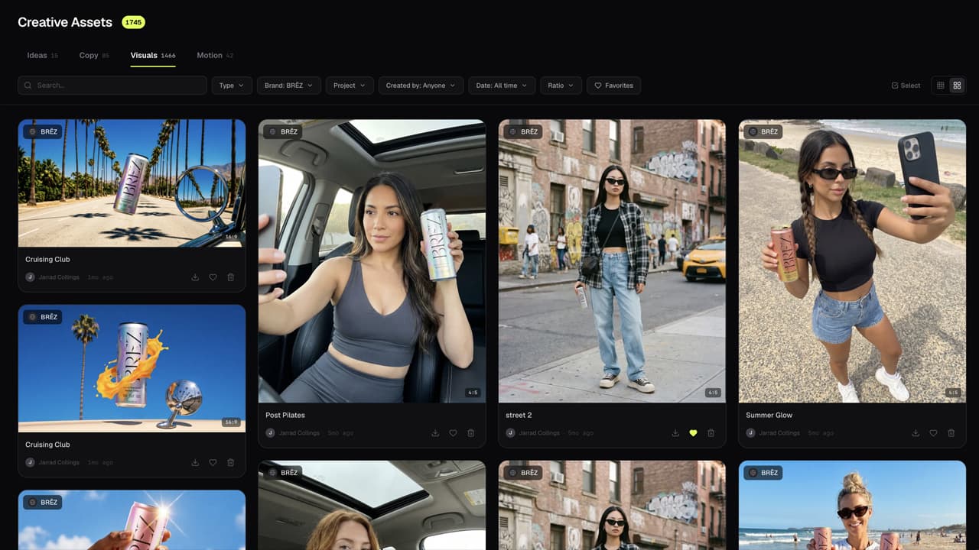Screen dimensions: 979x550
Task: Click the J avatar under street 2
Action: pos(510,433)
